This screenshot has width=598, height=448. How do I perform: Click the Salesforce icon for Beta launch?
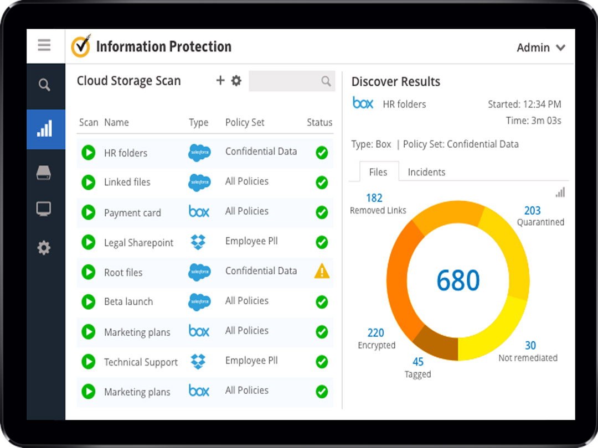click(x=199, y=302)
